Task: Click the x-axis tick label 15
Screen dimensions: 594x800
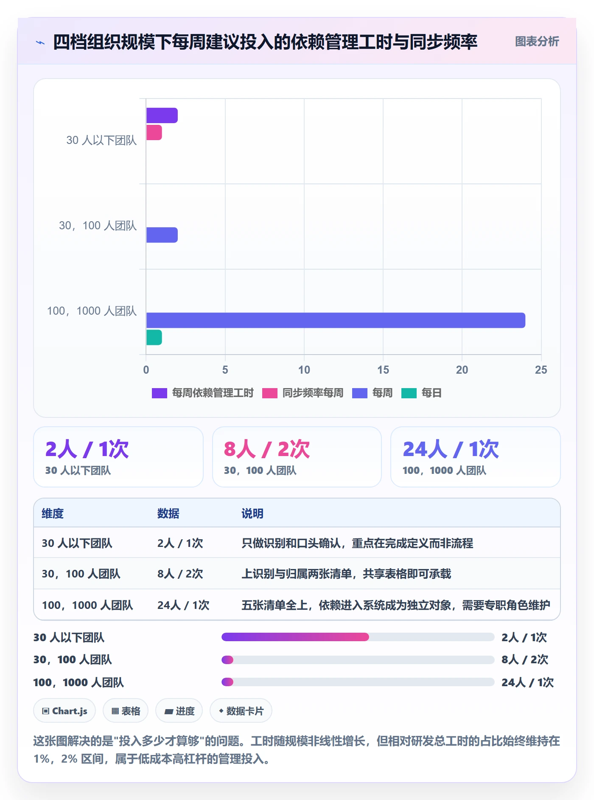Action: pos(383,370)
